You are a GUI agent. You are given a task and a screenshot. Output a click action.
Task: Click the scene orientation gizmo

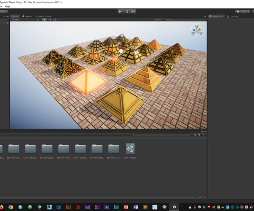click(x=196, y=30)
